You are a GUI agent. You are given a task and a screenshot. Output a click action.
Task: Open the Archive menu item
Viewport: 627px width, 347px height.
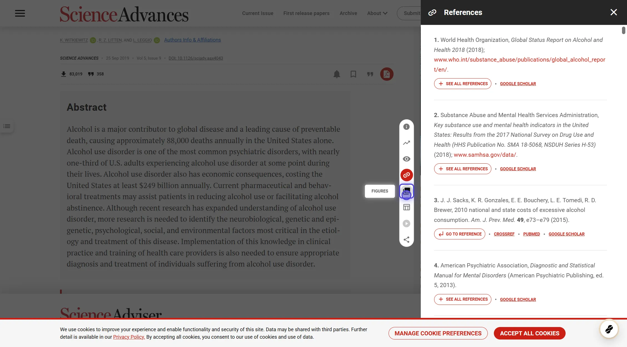tap(348, 13)
